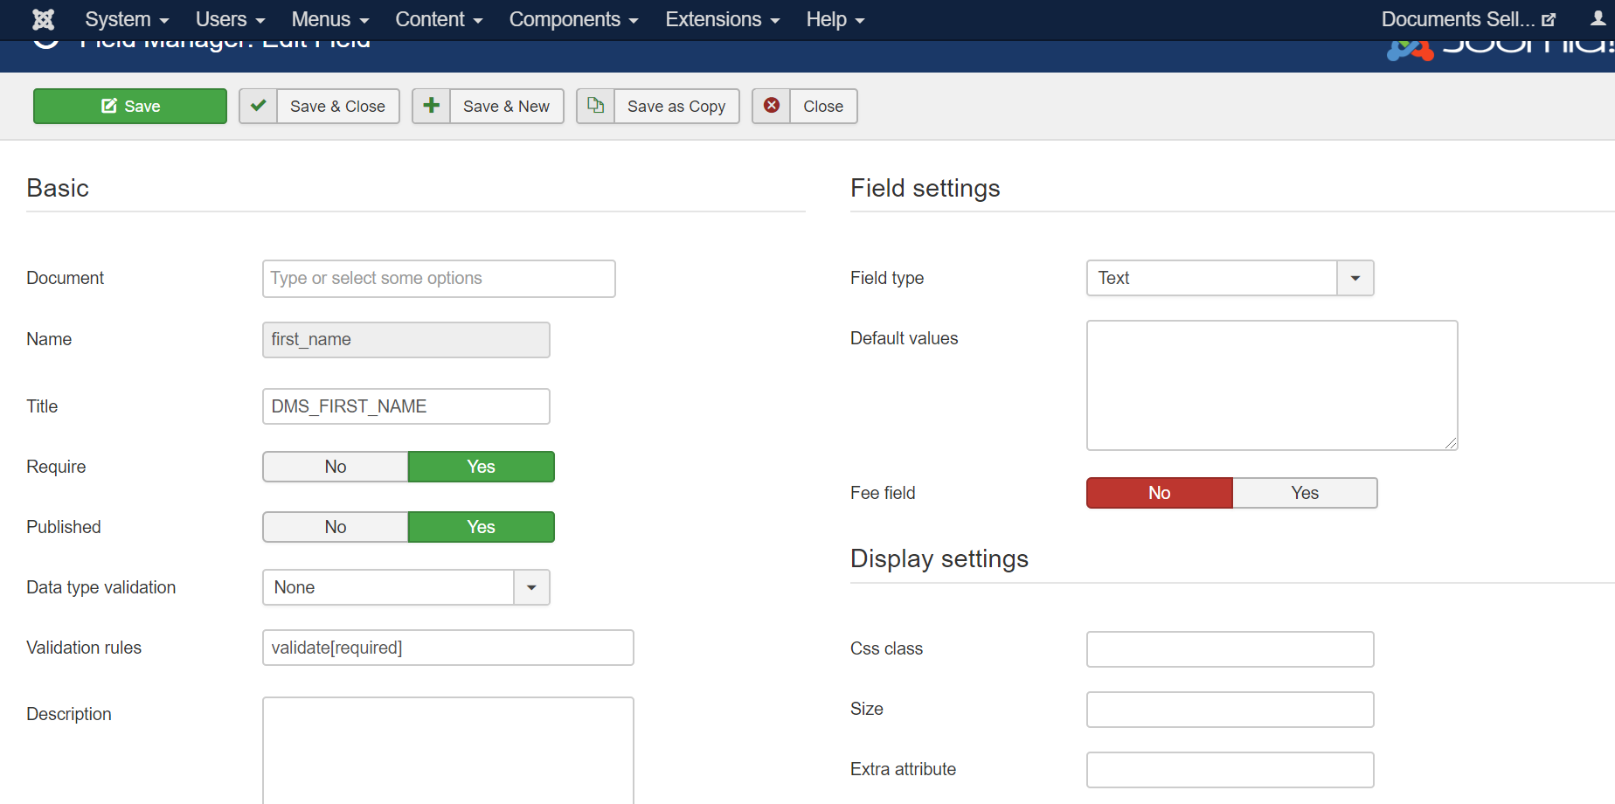Click the Extra attribute label
The height and width of the screenshot is (804, 1615).
tap(903, 769)
